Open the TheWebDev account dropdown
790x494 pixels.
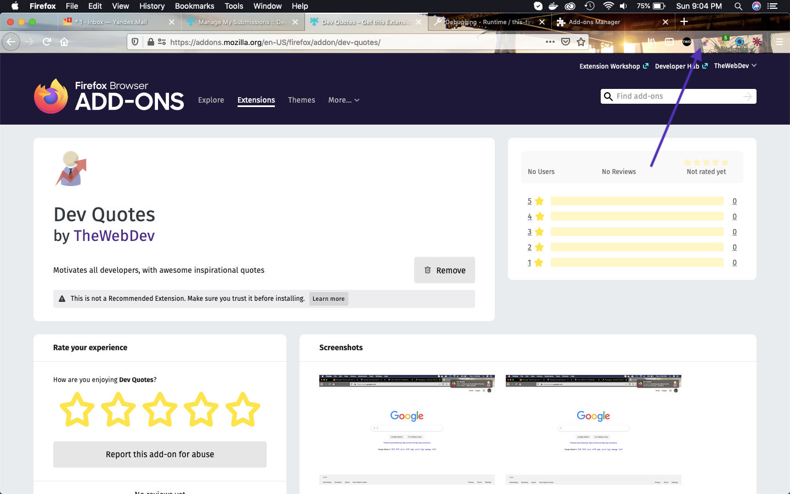(735, 65)
